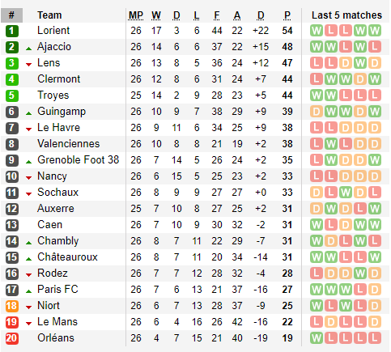The width and height of the screenshot is (391, 352).
Task: Click the red down arrow beside Lens
Action: click(28, 65)
